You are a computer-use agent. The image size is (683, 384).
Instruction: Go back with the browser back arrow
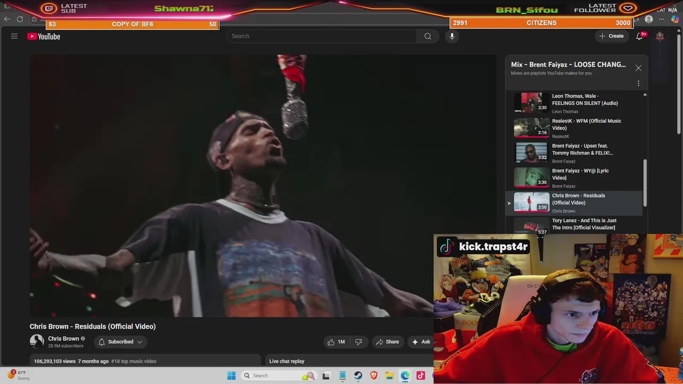pyautogui.click(x=7, y=19)
